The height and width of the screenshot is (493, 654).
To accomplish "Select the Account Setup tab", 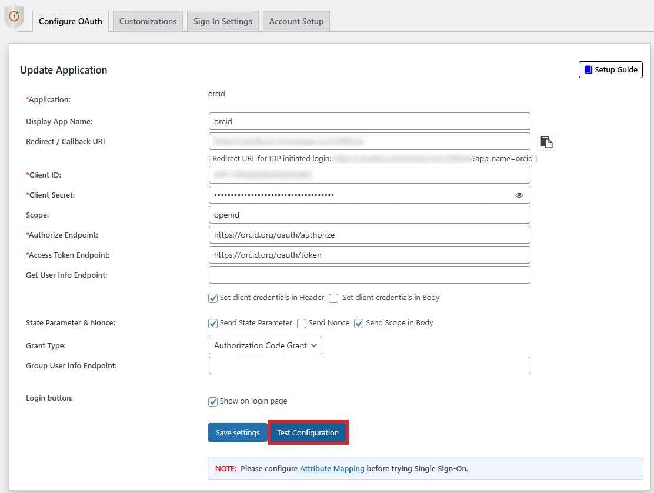I will (296, 21).
